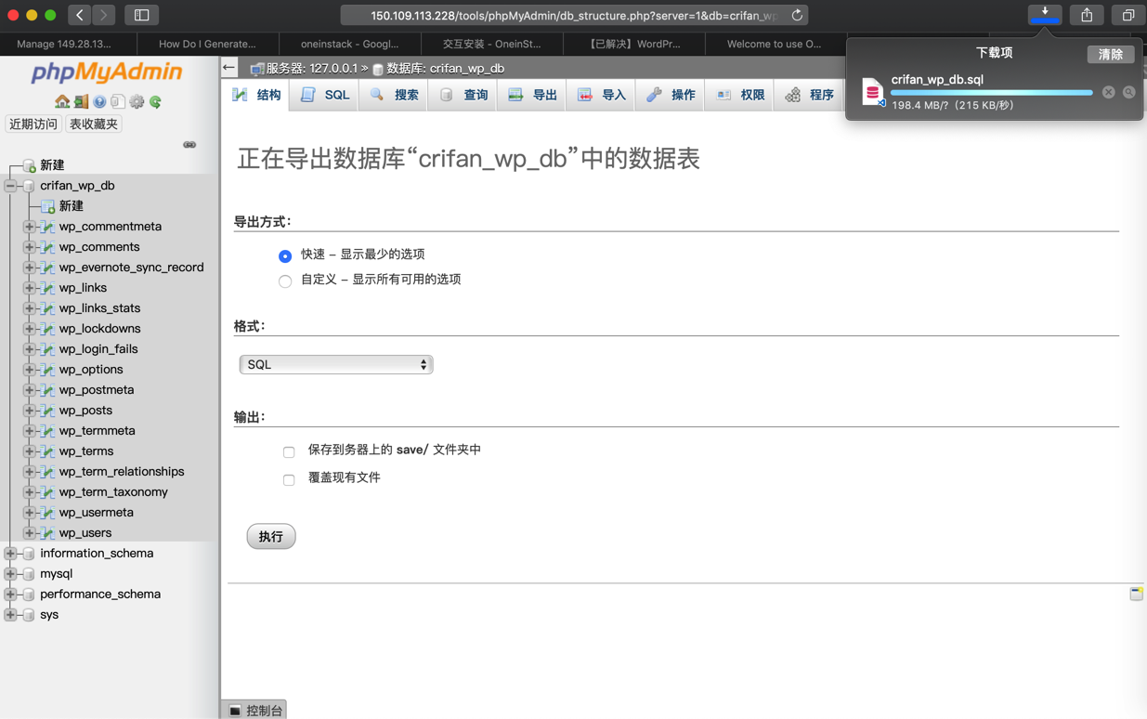Viewport: 1147px width, 719px height.
Task: Expand the performance_schema database node
Action: tap(10, 595)
